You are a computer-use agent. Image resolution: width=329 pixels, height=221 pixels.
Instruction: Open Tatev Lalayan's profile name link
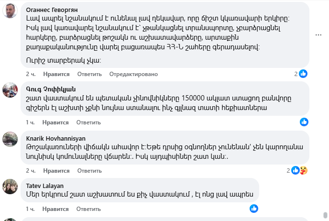(x=45, y=186)
